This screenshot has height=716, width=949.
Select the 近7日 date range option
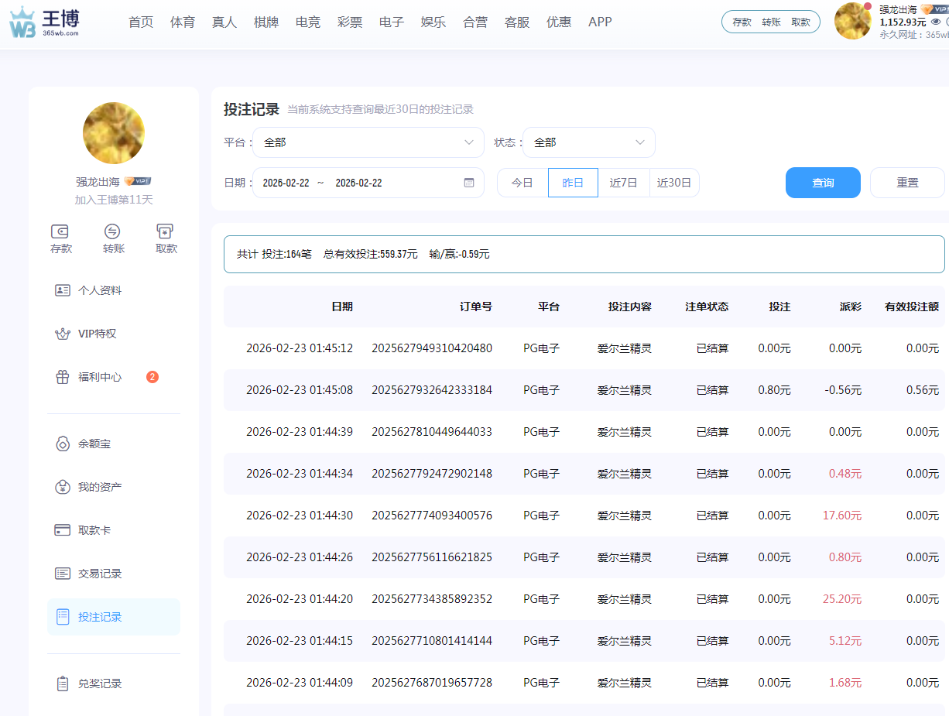[x=623, y=183]
